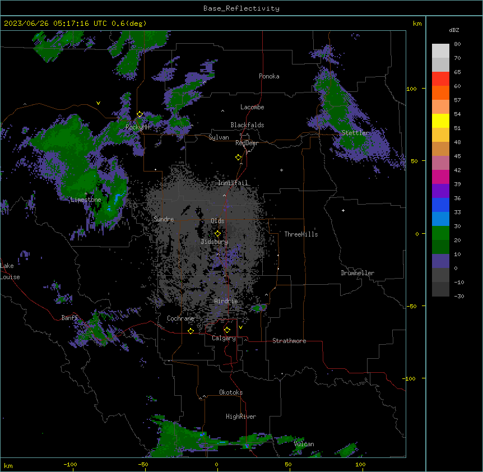Click the yellow V marker northwest of RockyMH
This screenshot has width=483, height=472.
click(98, 103)
